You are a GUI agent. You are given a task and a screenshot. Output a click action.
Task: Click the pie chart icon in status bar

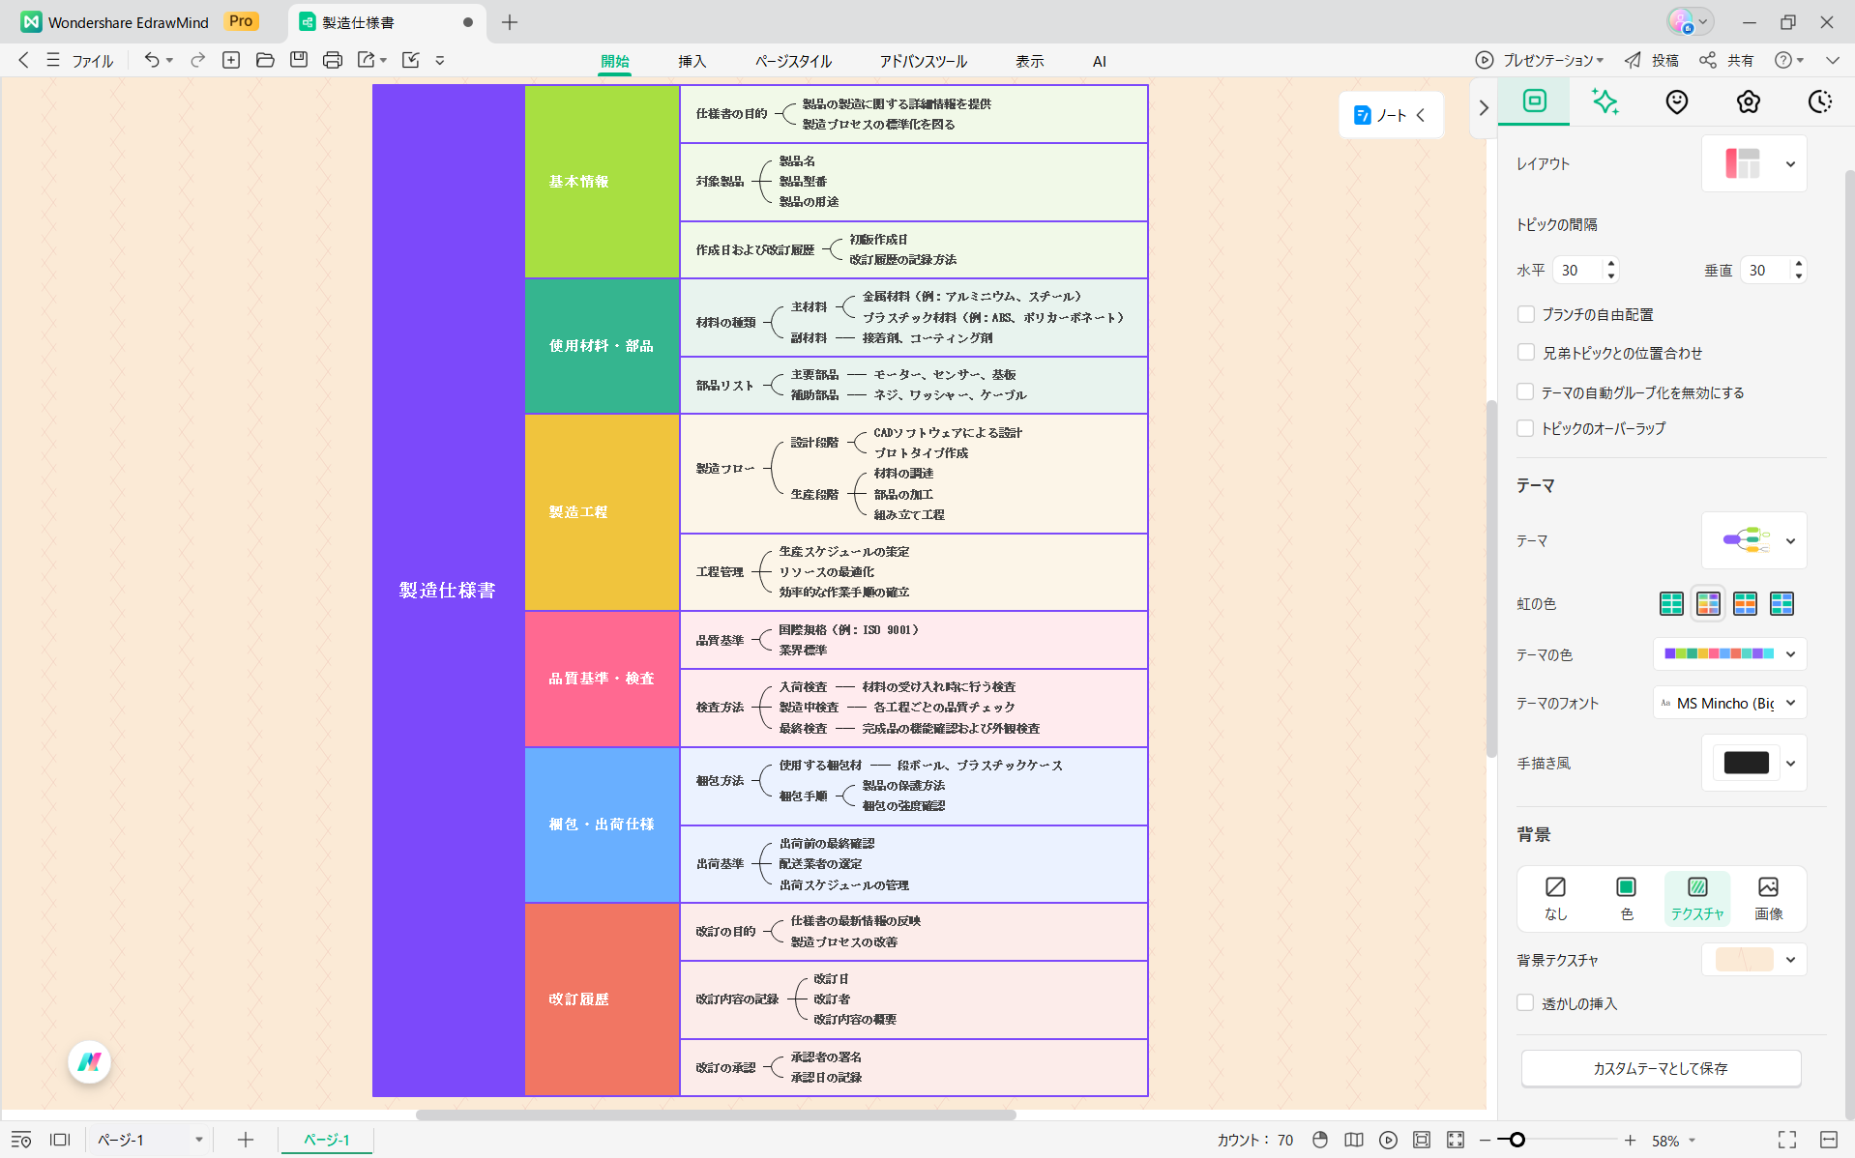point(1320,1140)
